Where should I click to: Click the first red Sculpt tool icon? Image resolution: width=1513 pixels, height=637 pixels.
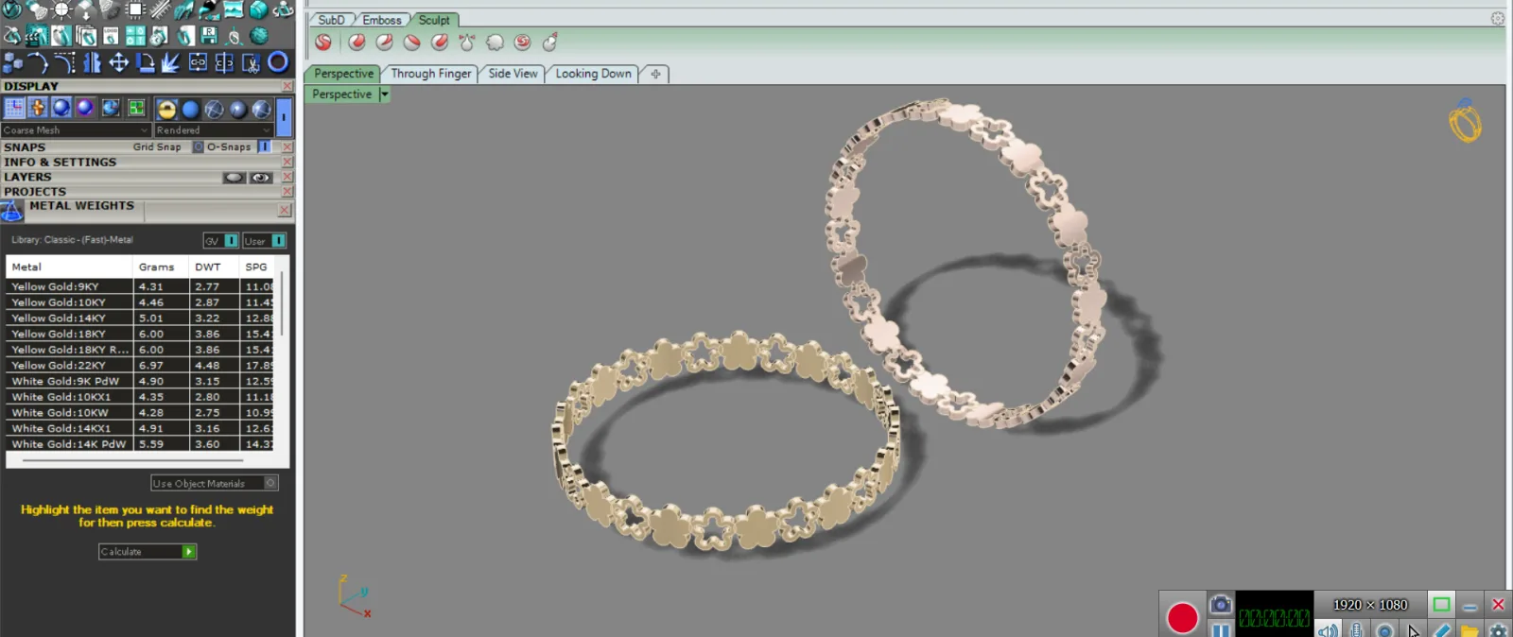(x=323, y=43)
